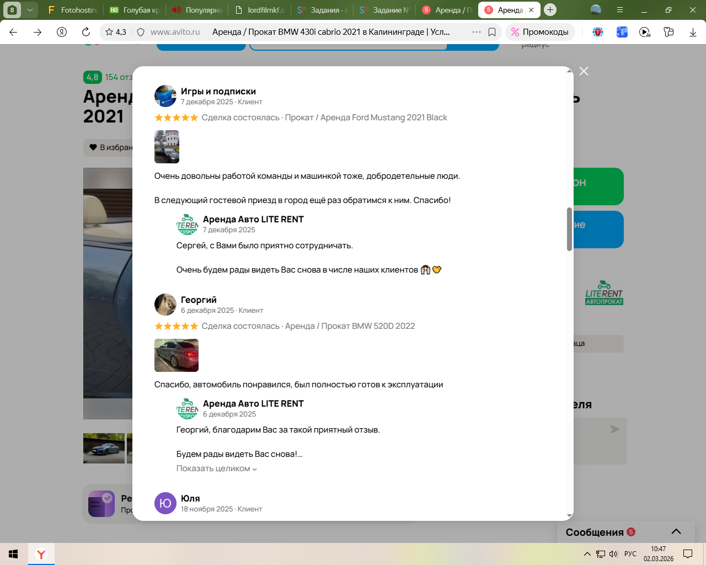Click the LITE RENT автопрокат seller logo
Image resolution: width=706 pixels, height=565 pixels.
tap(604, 293)
